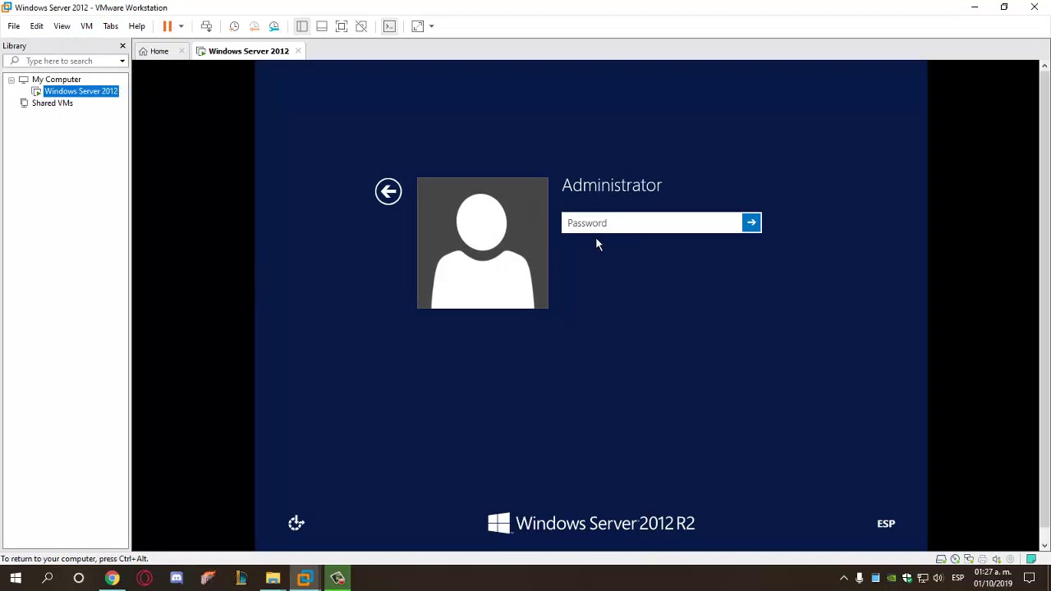Open the library search dropdown arrow
1051x591 pixels.
(122, 61)
